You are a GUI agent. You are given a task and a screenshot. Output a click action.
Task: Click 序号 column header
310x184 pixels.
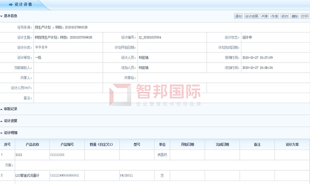(x=8, y=145)
